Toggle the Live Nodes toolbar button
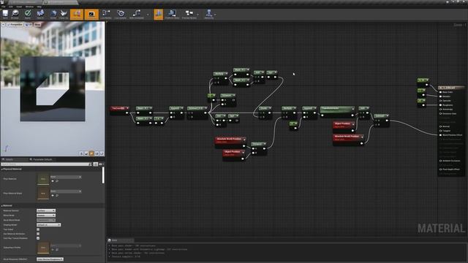The image size is (468, 263). point(106,14)
